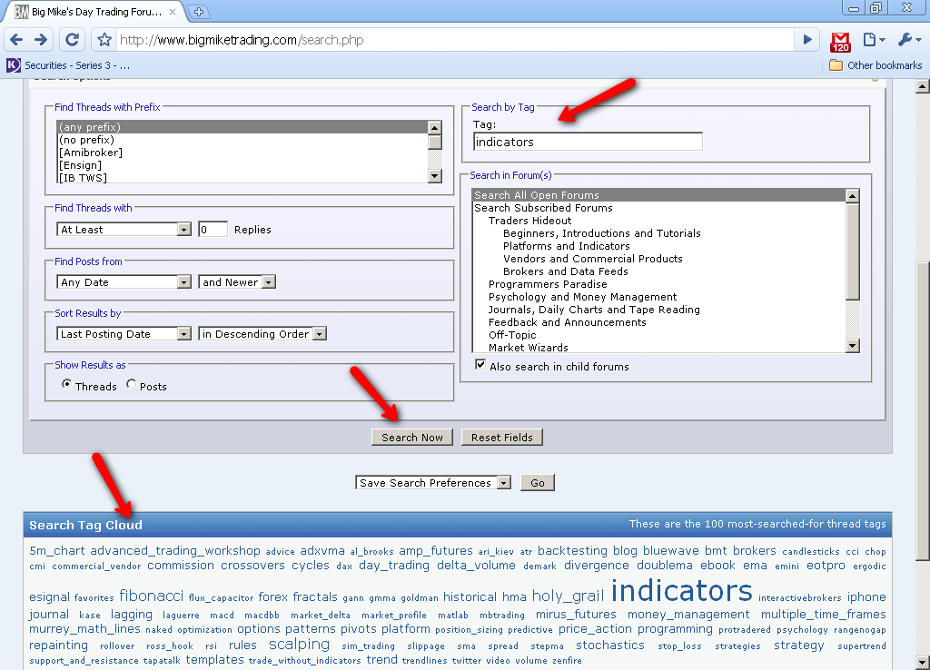Select the Traders Hideout forum
Viewport: 930px width, 670px height.
pyautogui.click(x=659, y=221)
